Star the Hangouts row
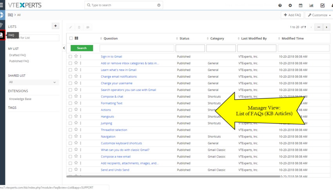333x190 pixels. 76,116
